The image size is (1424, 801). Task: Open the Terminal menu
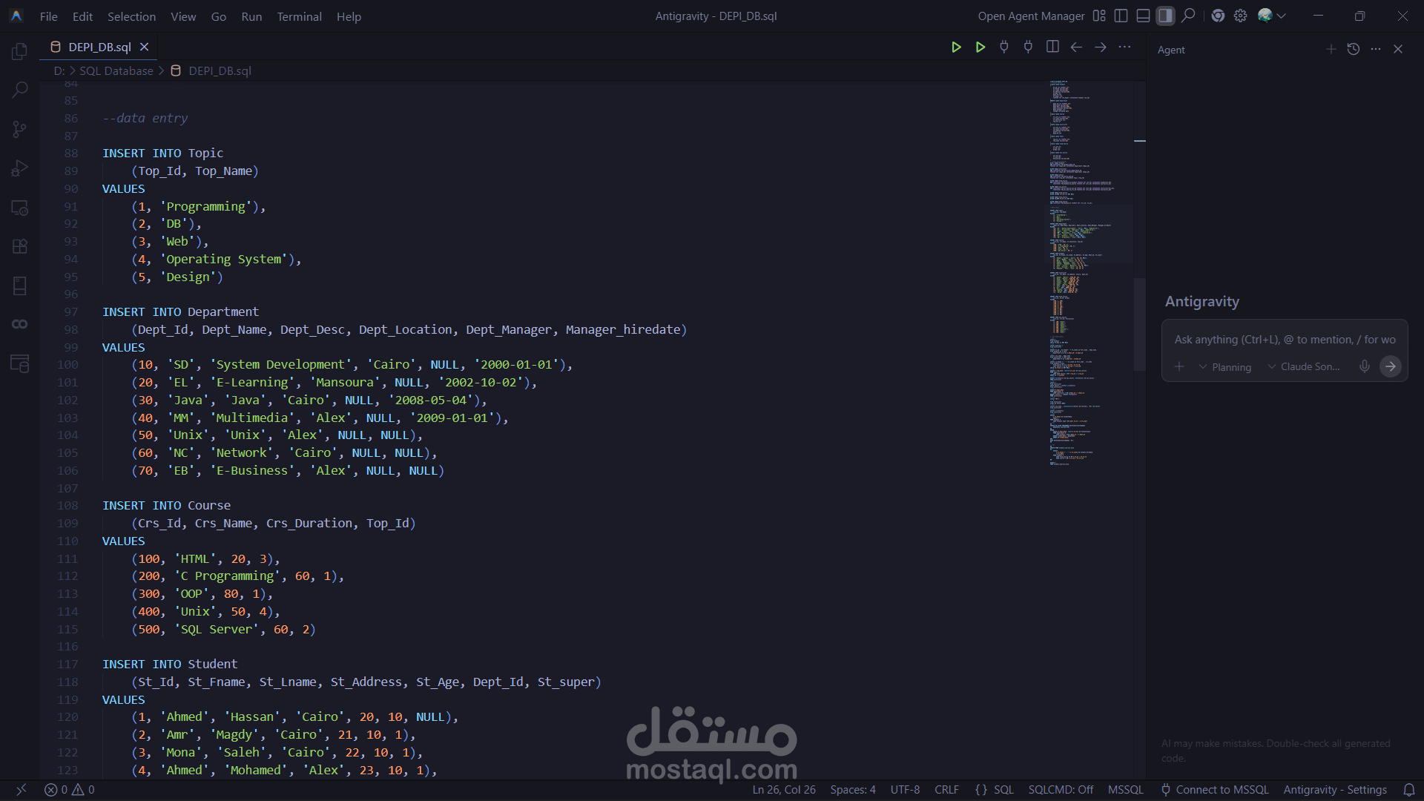(299, 16)
